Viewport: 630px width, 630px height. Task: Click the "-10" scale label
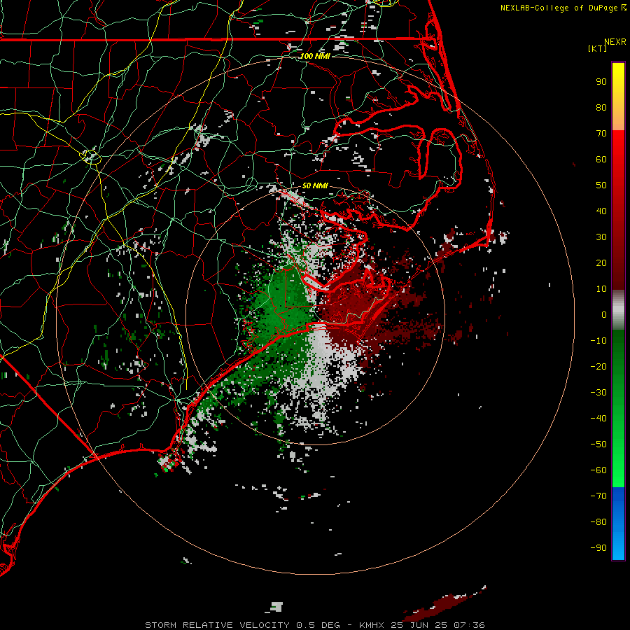coord(598,341)
